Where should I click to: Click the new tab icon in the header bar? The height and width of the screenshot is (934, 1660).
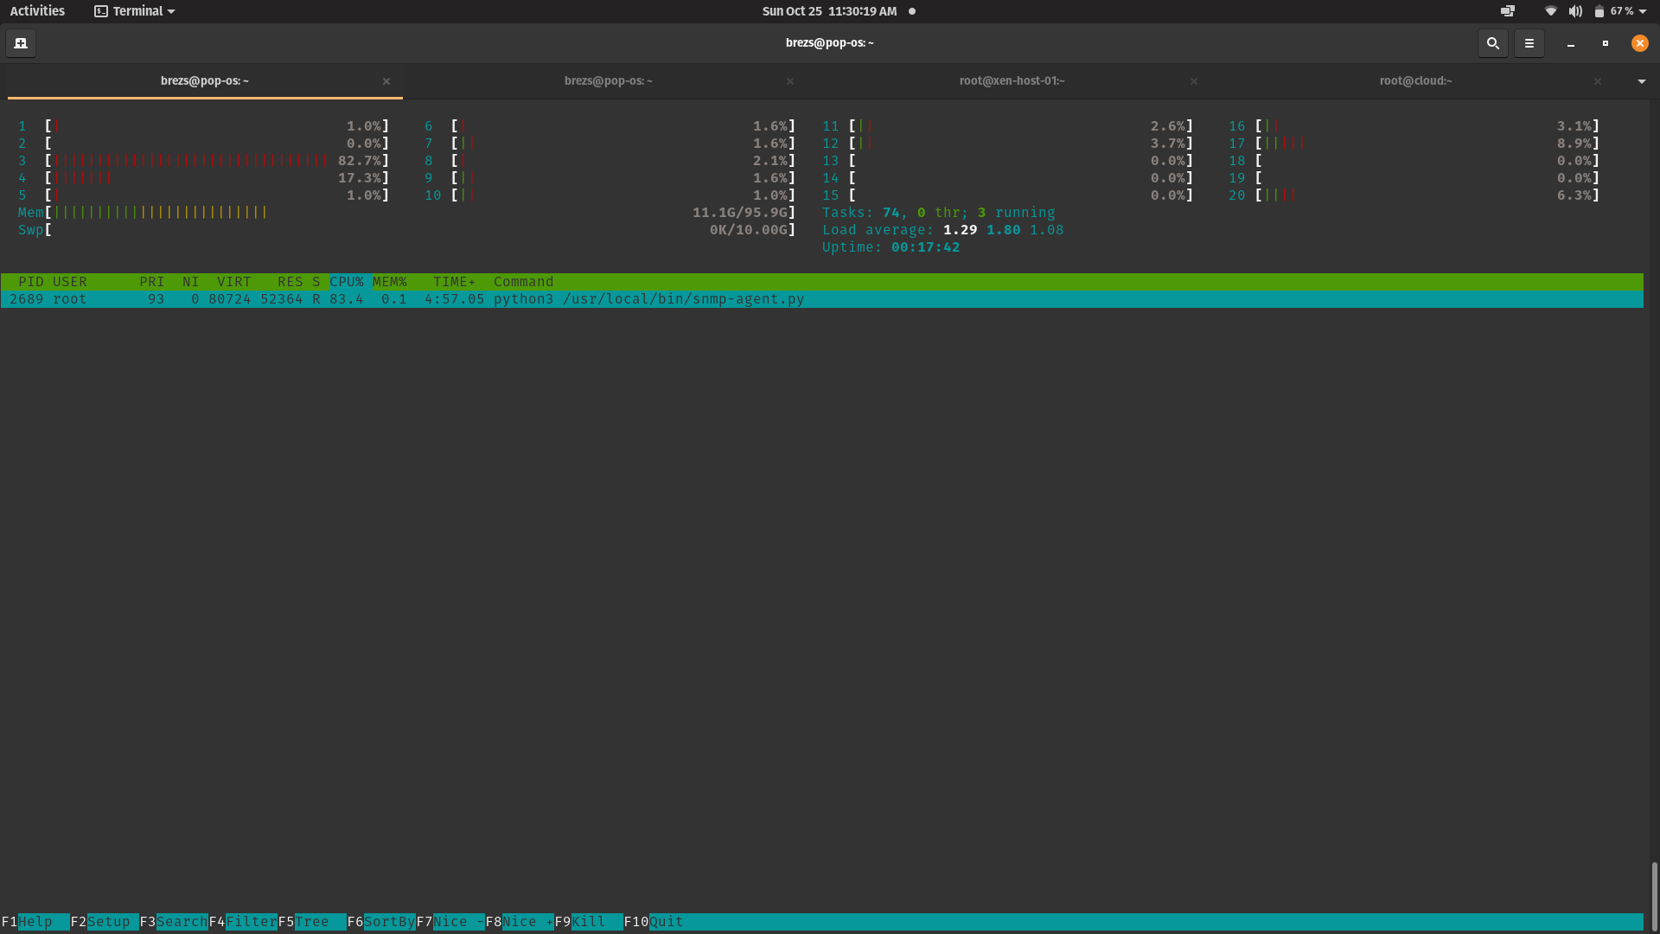(21, 43)
